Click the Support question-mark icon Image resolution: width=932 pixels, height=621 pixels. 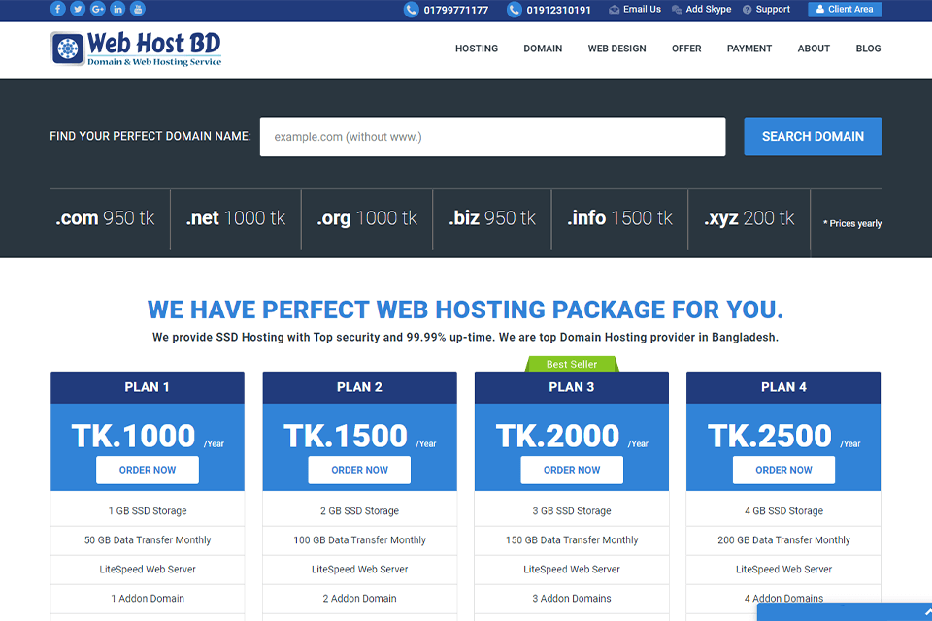[748, 10]
